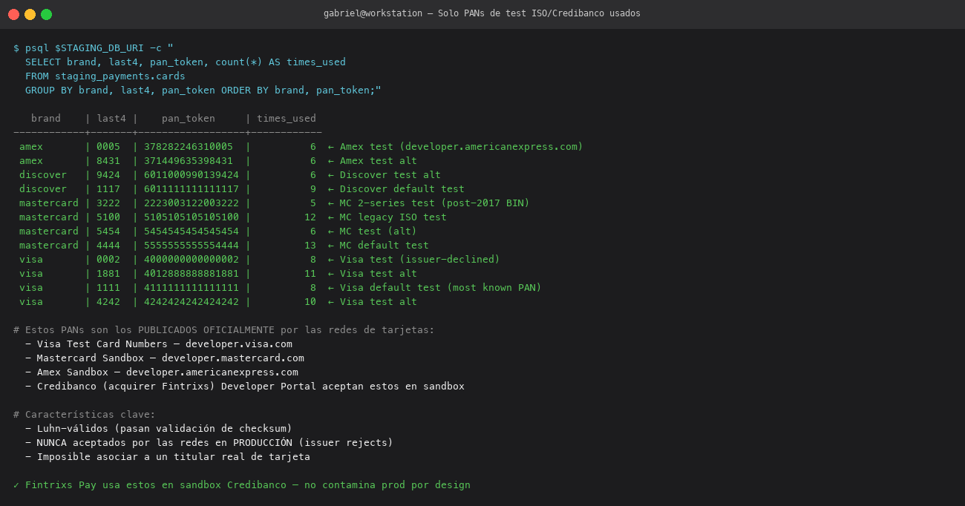Click the green checkmark on the final line
965x506 pixels.
point(16,485)
